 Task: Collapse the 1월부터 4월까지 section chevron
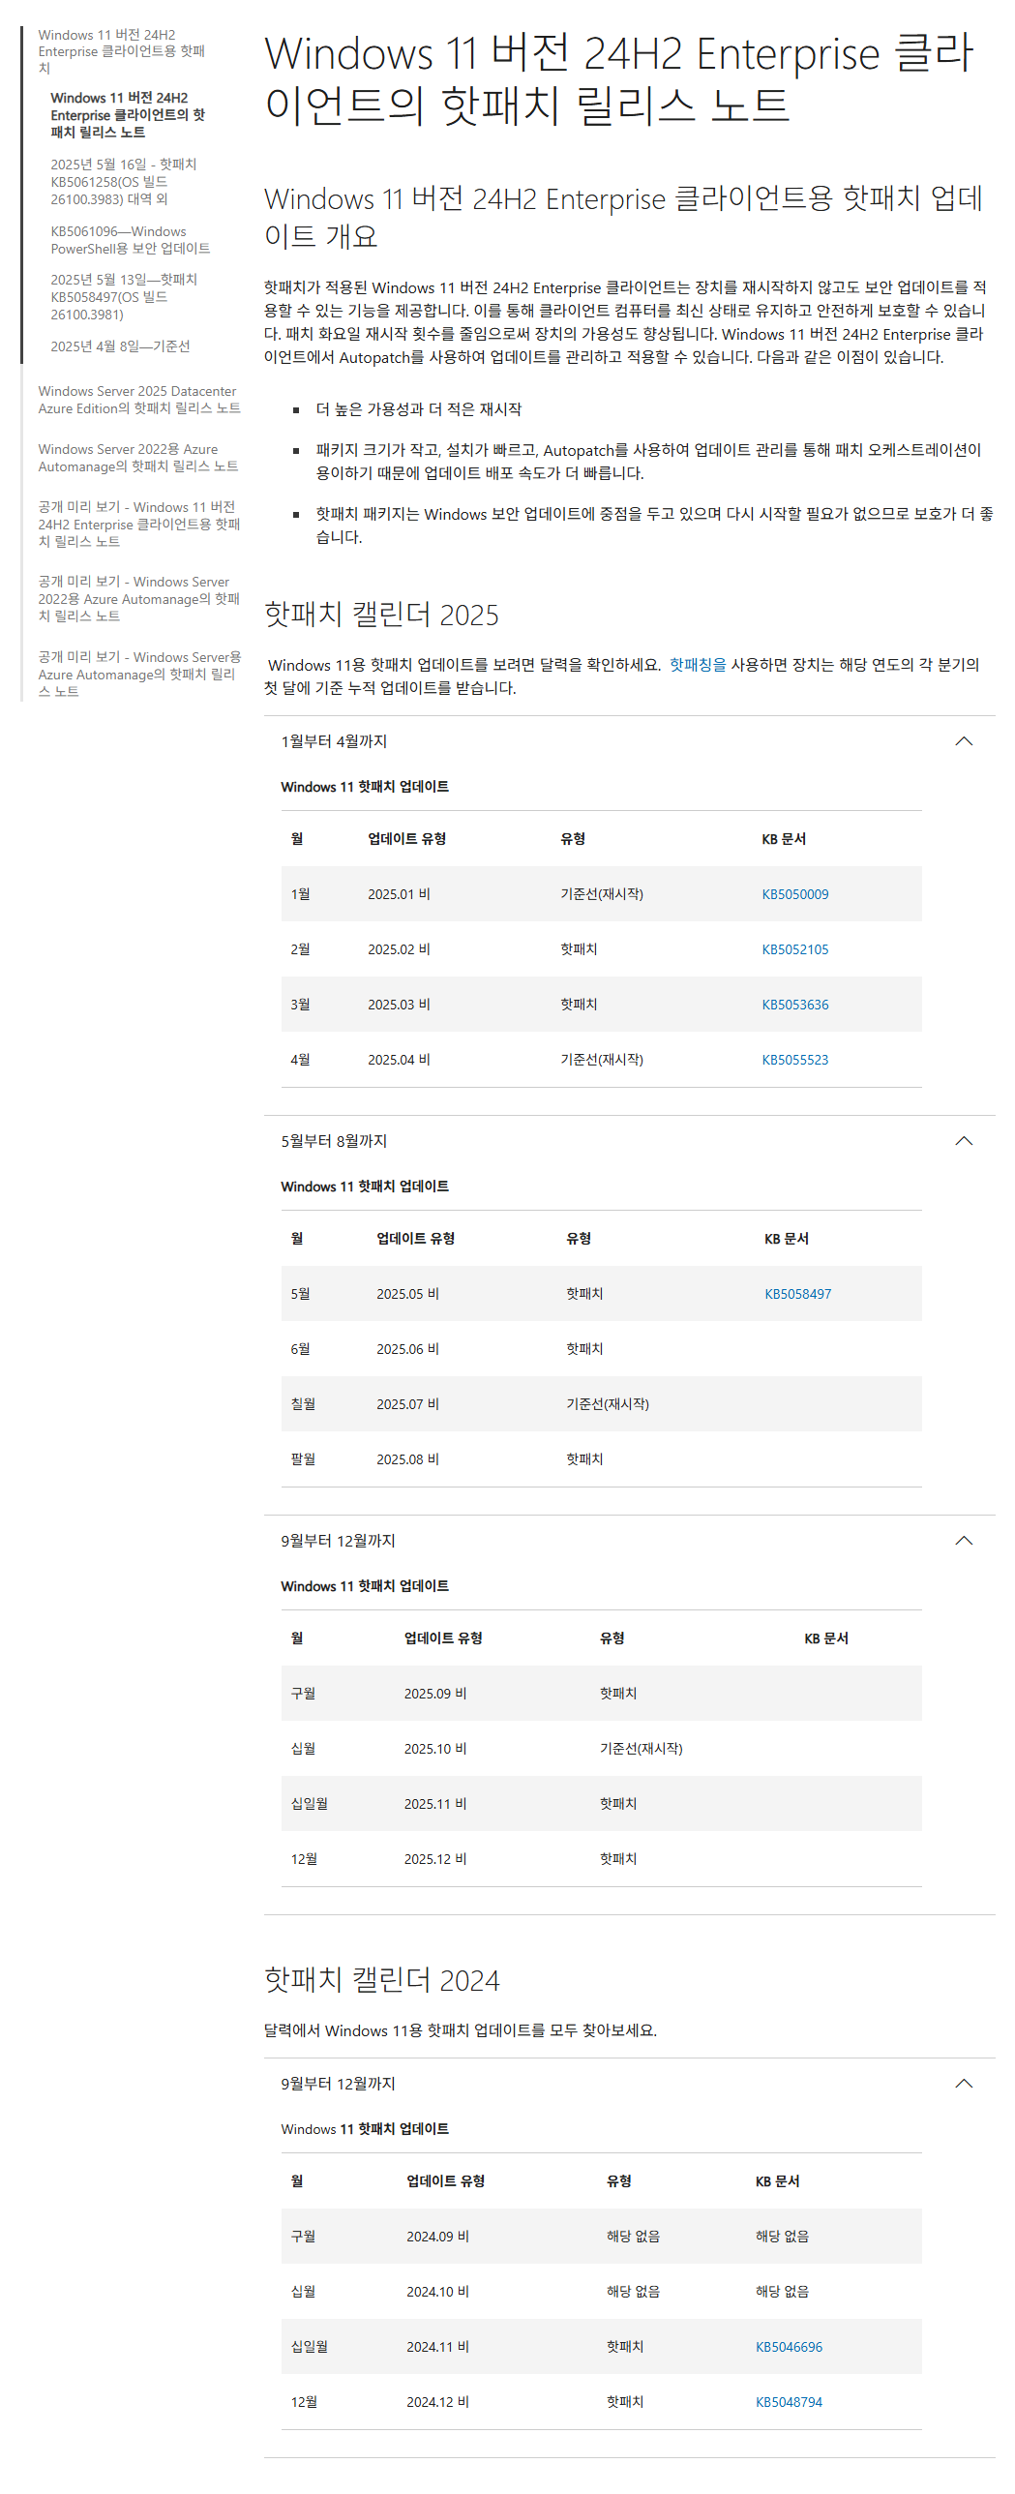[x=963, y=741]
